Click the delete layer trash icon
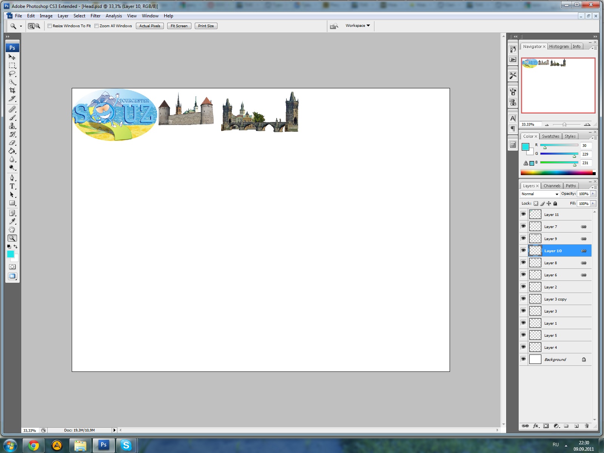The height and width of the screenshot is (453, 604). point(587,426)
